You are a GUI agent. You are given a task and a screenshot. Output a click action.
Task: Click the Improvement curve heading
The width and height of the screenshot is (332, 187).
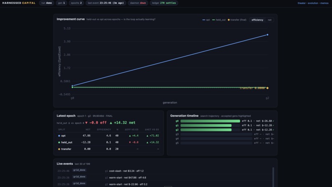(x=70, y=19)
